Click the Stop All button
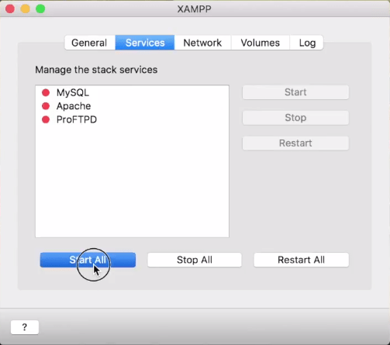This screenshot has width=390, height=345. [195, 260]
